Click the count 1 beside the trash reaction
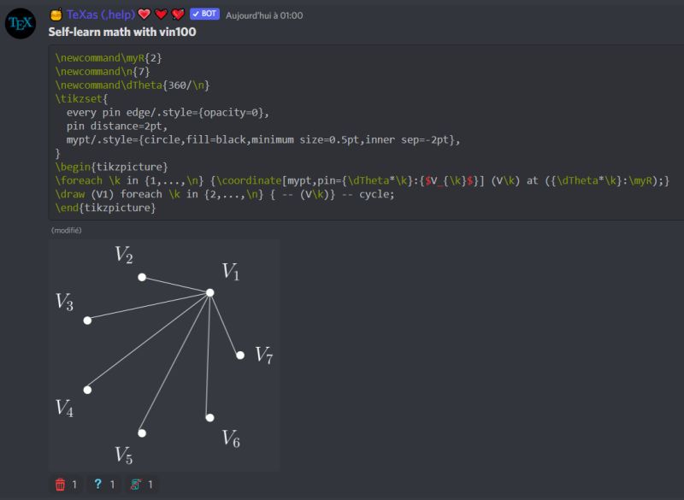The height and width of the screenshot is (500, 684). click(x=74, y=484)
